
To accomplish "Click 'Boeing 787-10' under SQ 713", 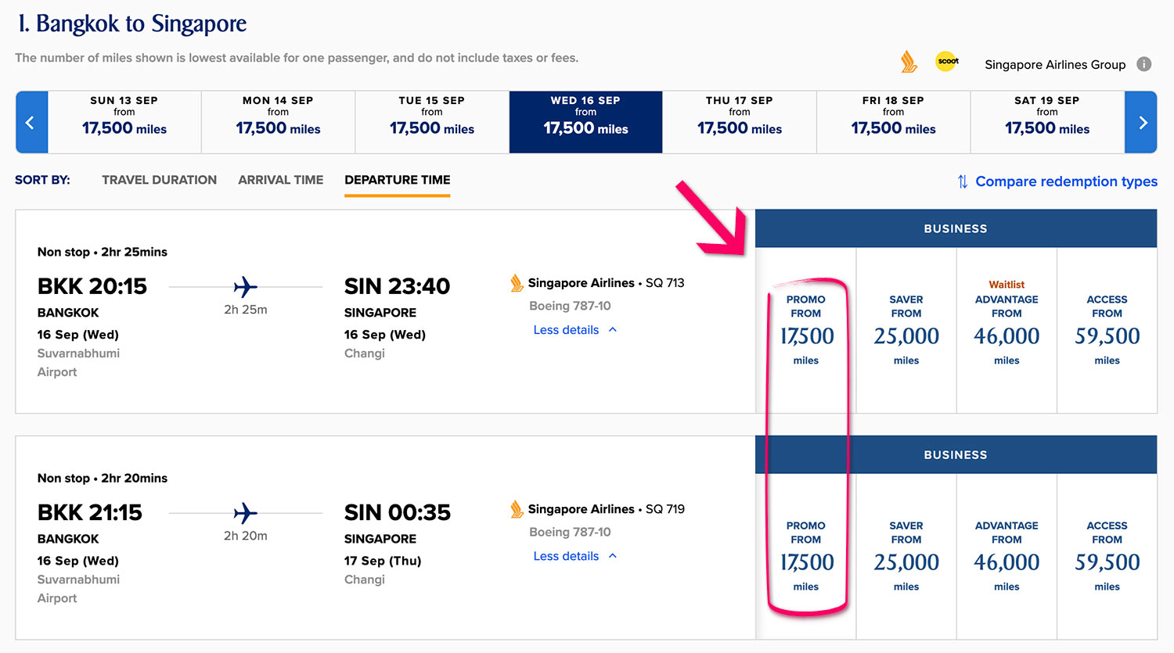I will [x=570, y=306].
